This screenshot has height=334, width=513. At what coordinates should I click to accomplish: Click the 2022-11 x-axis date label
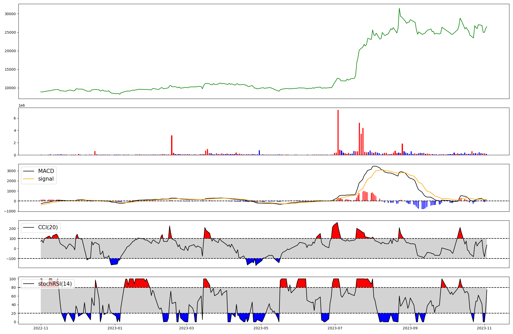click(41, 328)
